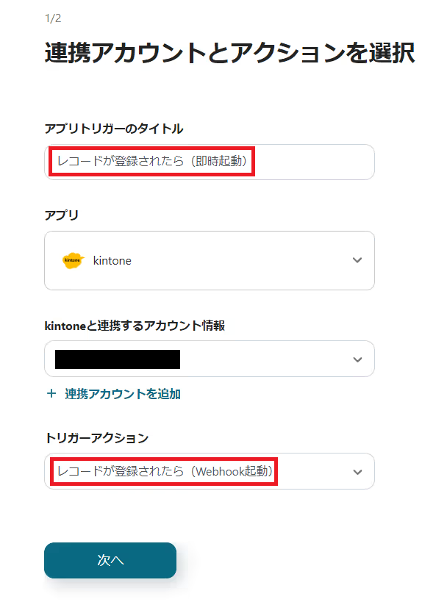Click the blacked-out account name
447x613 pixels.
(x=118, y=359)
